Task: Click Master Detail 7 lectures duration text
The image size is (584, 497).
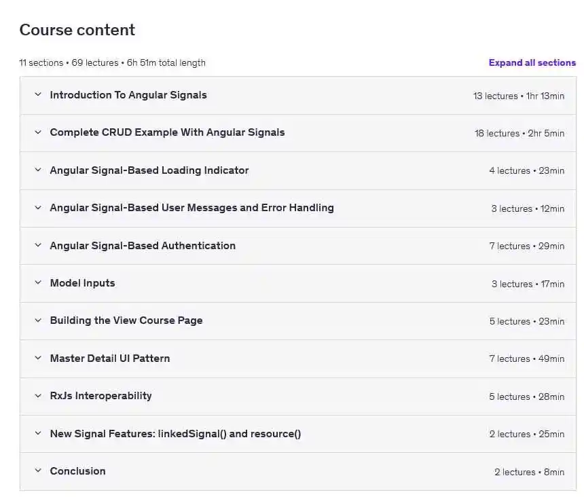Action: pyautogui.click(x=527, y=358)
